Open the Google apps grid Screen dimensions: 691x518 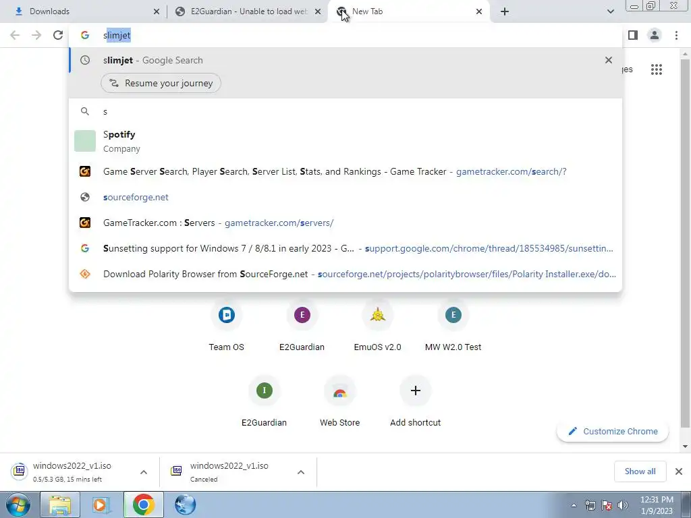pyautogui.click(x=656, y=69)
